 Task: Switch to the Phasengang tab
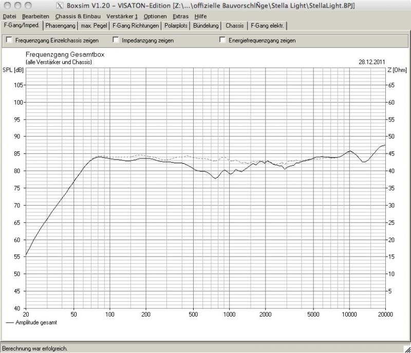tap(60, 26)
